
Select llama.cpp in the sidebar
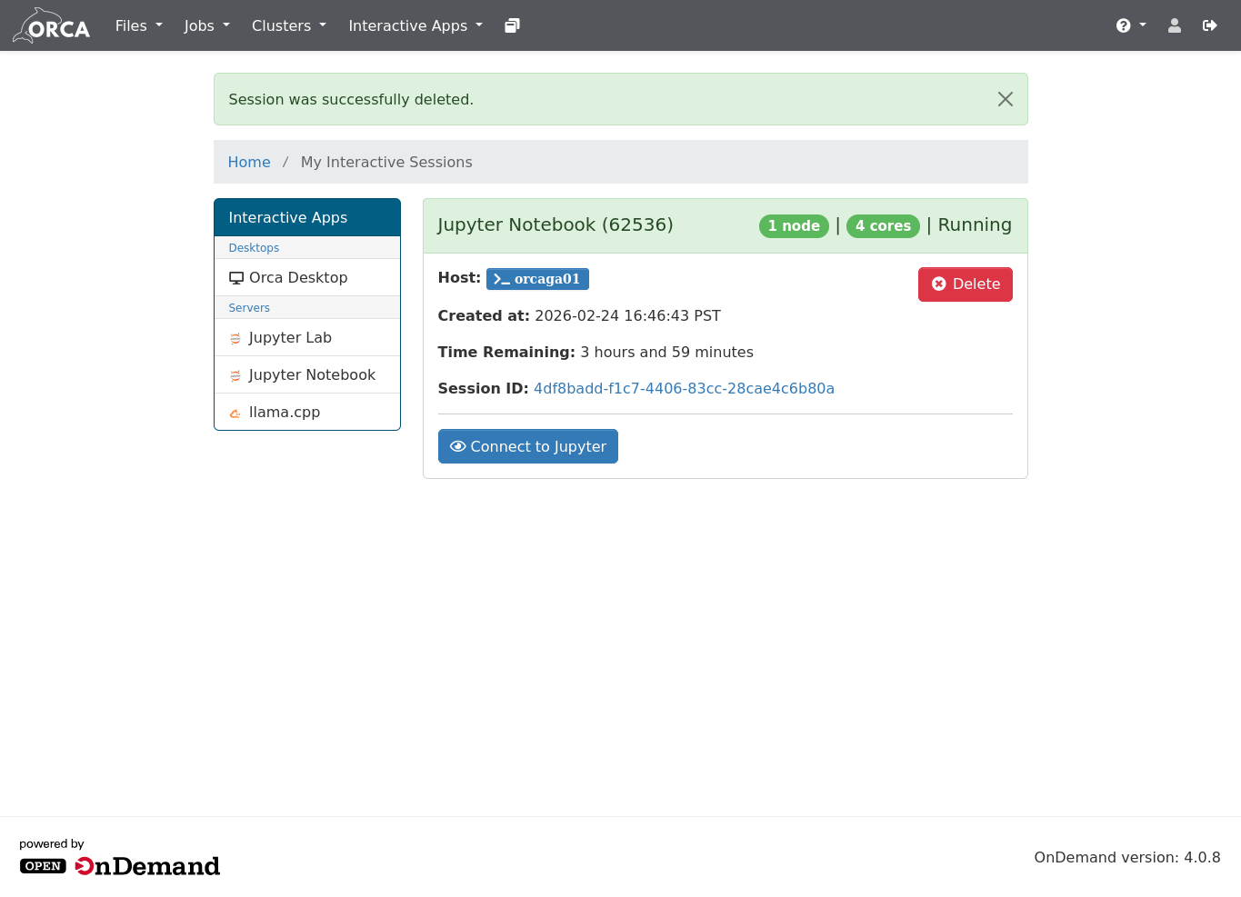(x=284, y=412)
